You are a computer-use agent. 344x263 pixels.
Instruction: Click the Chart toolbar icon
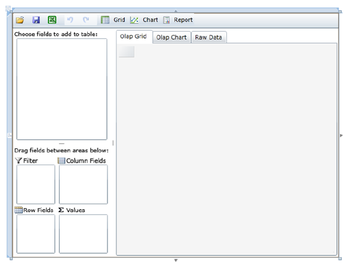(x=134, y=20)
